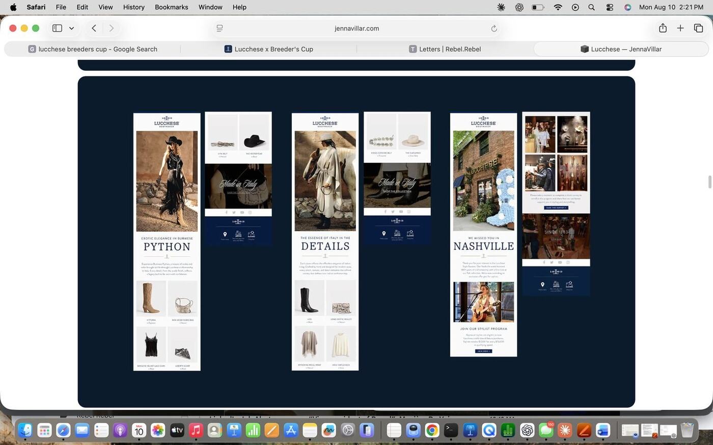
Task: Open a new tab with the plus button
Action: 680,28
